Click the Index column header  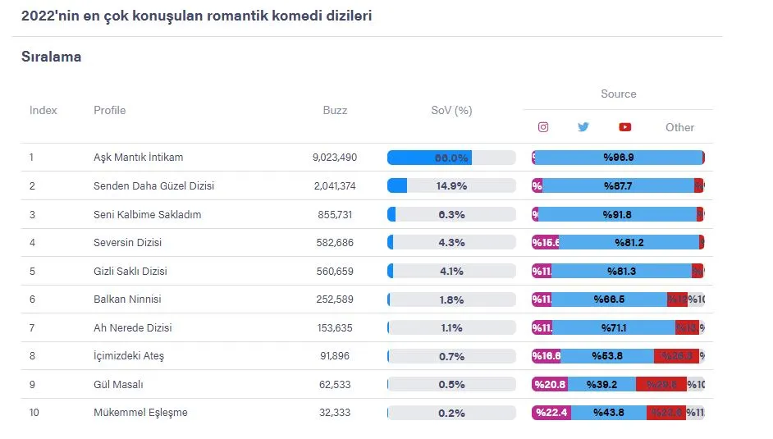(x=43, y=111)
